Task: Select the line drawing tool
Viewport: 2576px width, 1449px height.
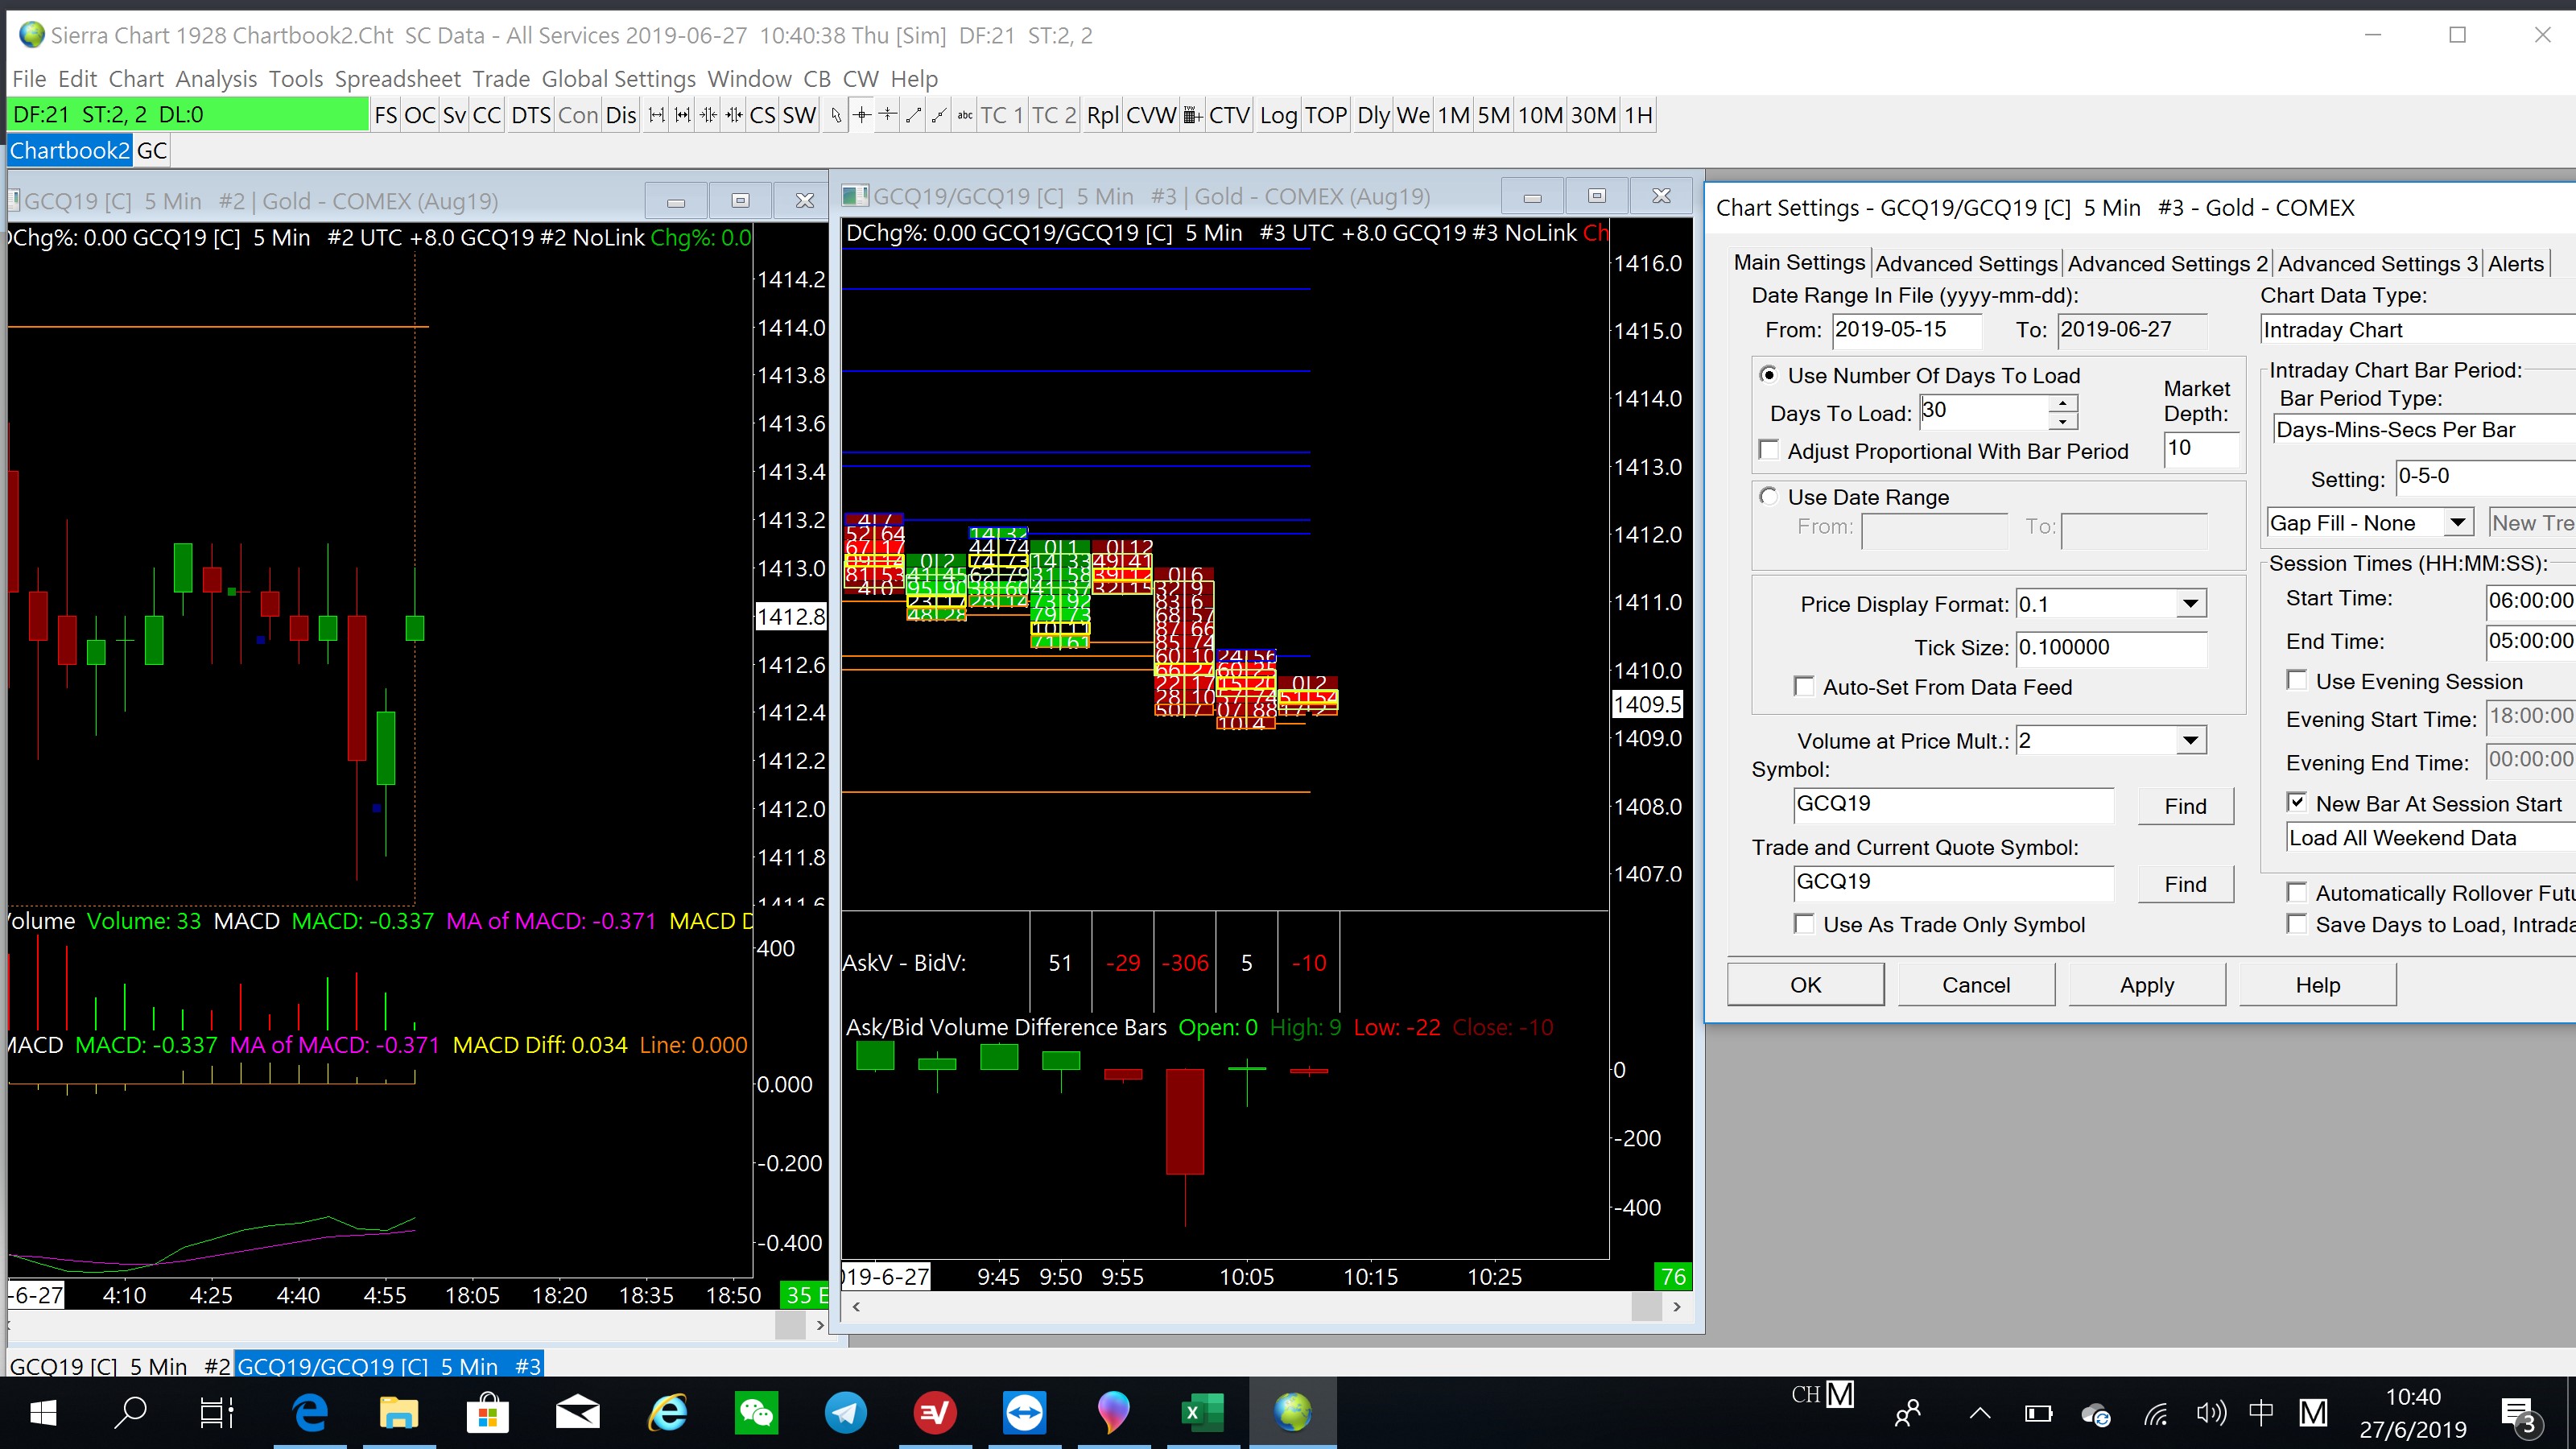Action: click(913, 116)
